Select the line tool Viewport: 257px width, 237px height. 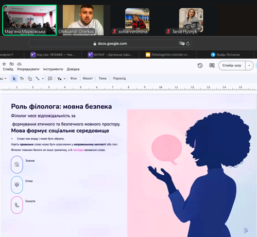coord(38,79)
